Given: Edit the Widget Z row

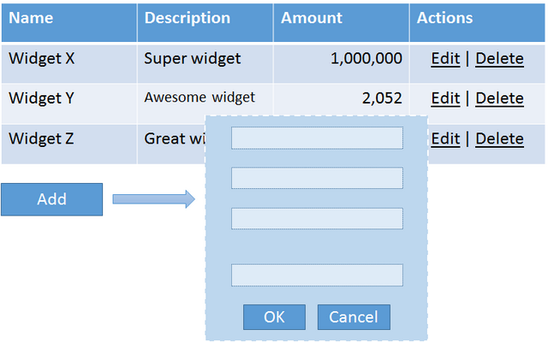Looking at the screenshot, I should pos(445,139).
